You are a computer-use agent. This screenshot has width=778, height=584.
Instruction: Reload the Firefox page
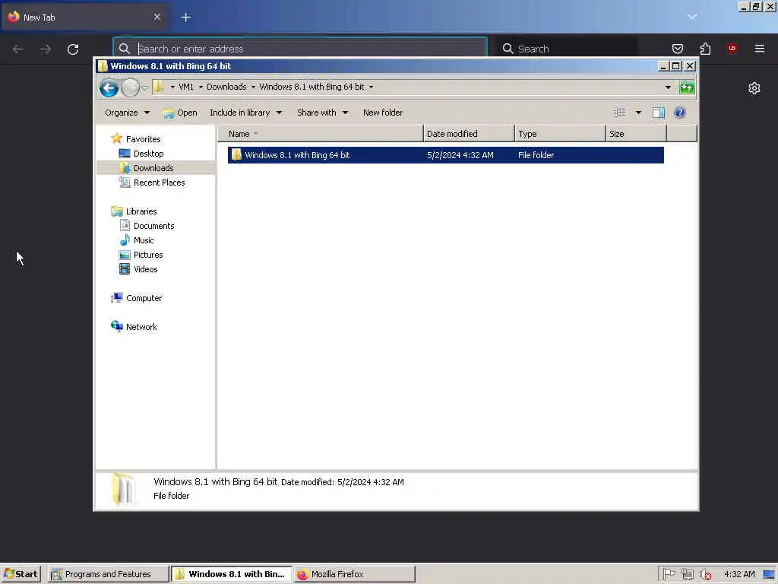pos(73,49)
